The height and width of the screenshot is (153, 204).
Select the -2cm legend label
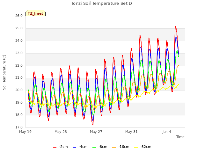[x=63, y=147]
